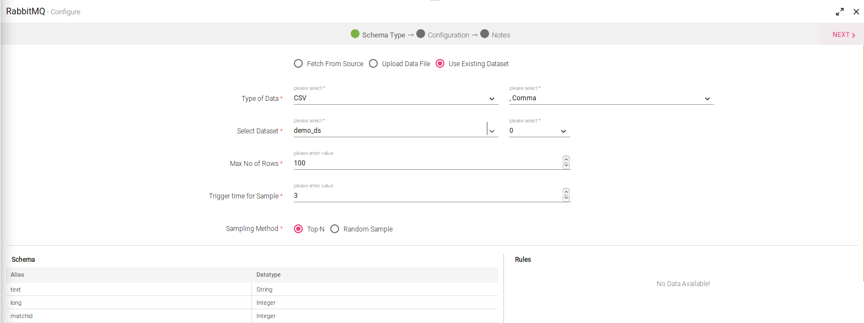Screen dimensions: 864x323
Task: Close the RabbitMQ configure dialog
Action: [856, 12]
